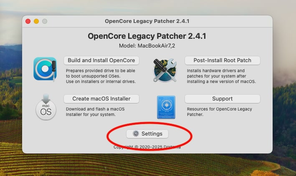
Task: Minimize window using yellow button
Action: pos(36,21)
